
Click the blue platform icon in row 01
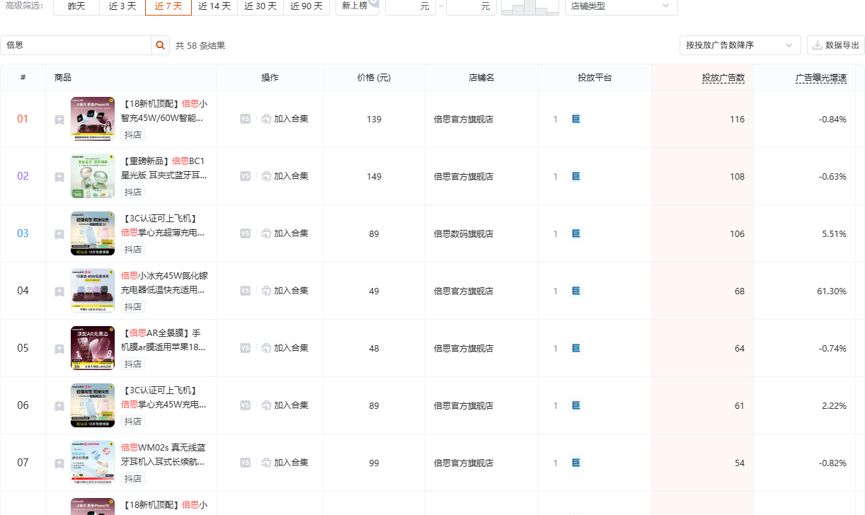(576, 119)
